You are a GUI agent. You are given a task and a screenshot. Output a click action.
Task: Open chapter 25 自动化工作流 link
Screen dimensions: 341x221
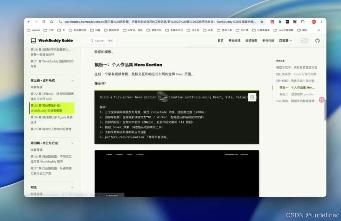click(x=51, y=129)
